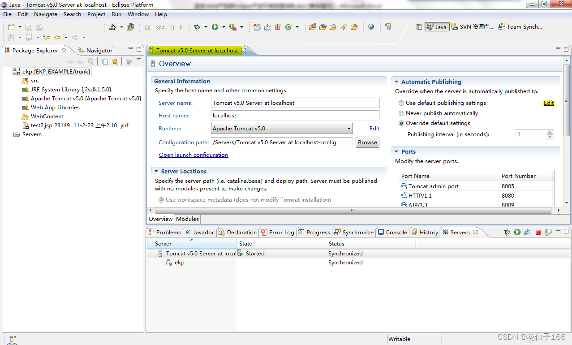The width and height of the screenshot is (572, 345).
Task: Select Use default publishing settings radio
Action: point(401,103)
